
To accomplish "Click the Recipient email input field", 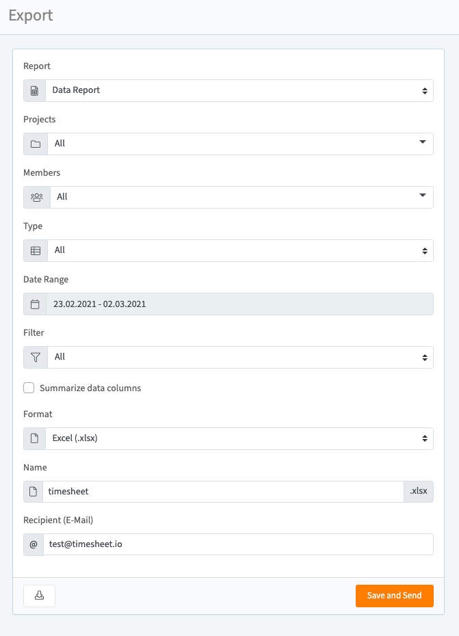I will click(x=237, y=544).
